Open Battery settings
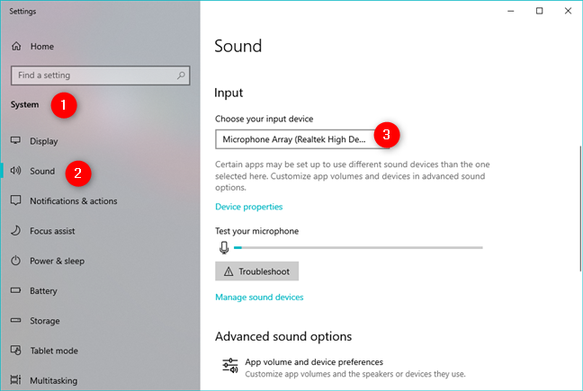 point(43,290)
